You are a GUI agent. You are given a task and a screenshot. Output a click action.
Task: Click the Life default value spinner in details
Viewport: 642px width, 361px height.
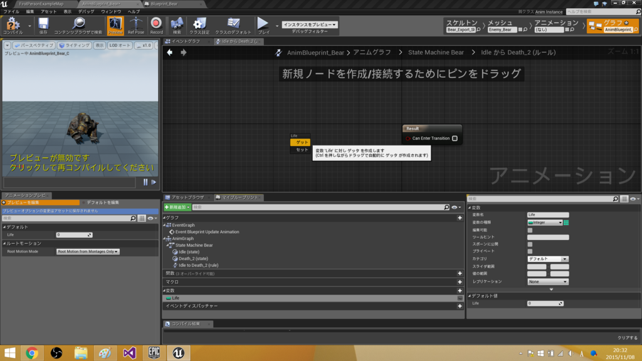click(545, 303)
